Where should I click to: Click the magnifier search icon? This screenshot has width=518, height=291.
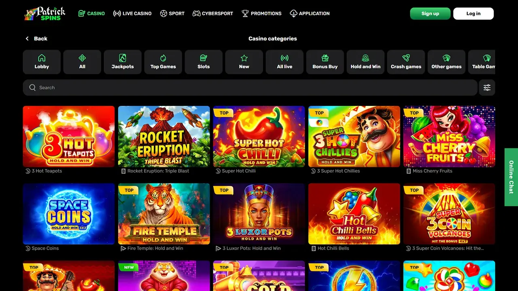tap(32, 87)
